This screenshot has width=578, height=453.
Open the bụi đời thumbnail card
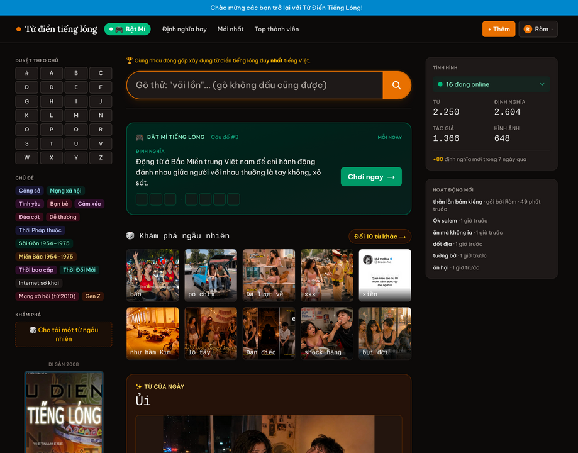[385, 333]
